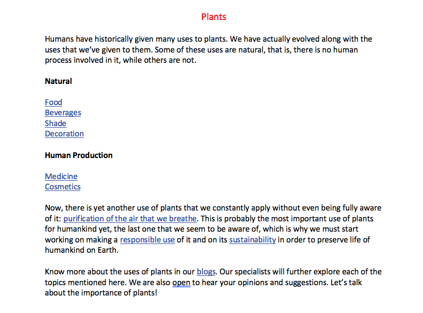The width and height of the screenshot is (423, 313).
Task: Click the red "Plants" title
Action: point(214,17)
